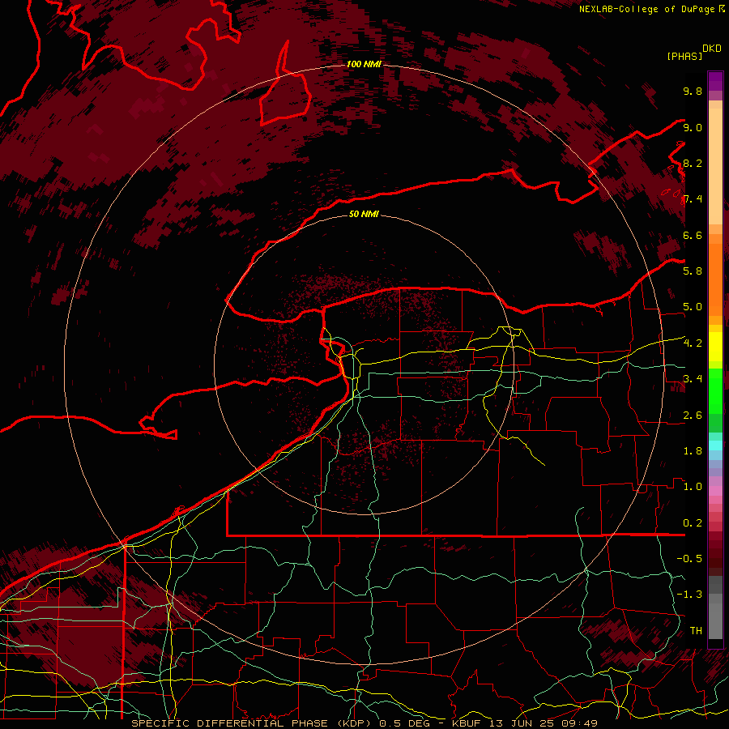Click the 3.4 value on the color scale
Viewport: 729px width, 729px height.
(x=693, y=378)
